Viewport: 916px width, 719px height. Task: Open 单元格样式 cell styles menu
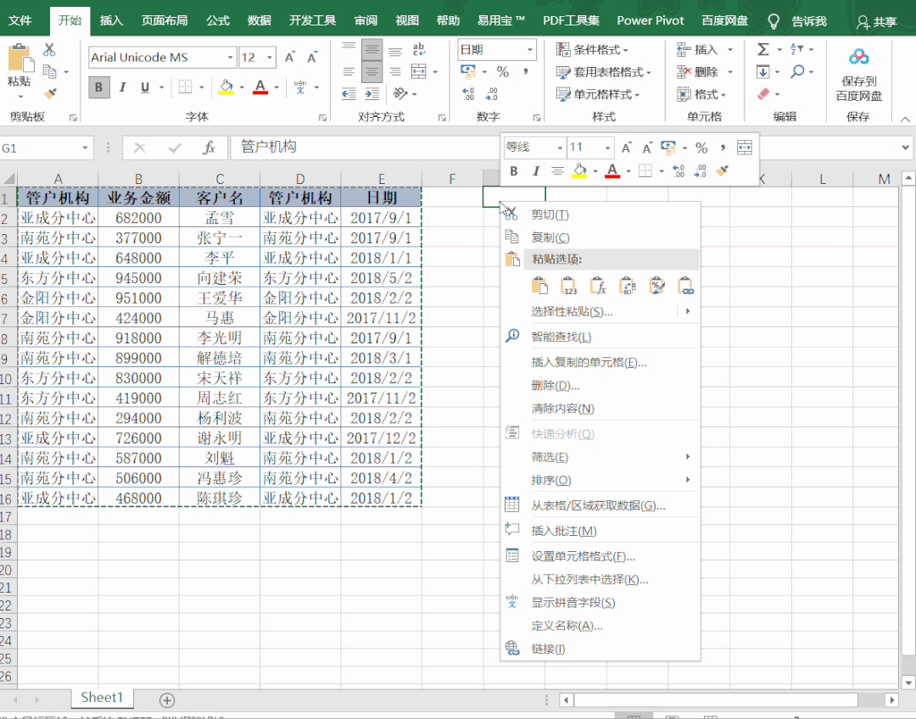tap(598, 93)
